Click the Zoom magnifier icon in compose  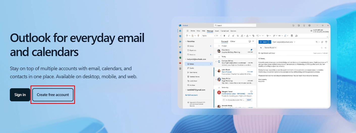point(317,42)
